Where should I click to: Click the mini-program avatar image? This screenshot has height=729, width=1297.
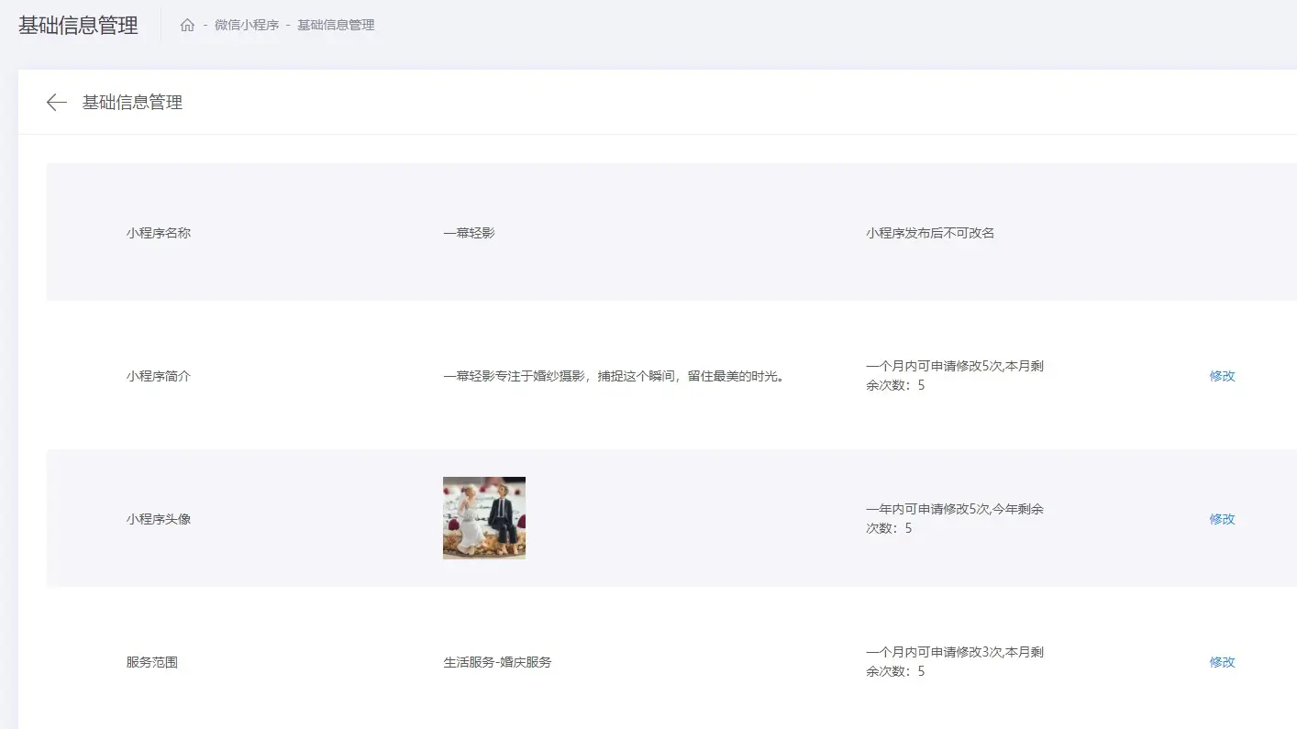click(483, 518)
